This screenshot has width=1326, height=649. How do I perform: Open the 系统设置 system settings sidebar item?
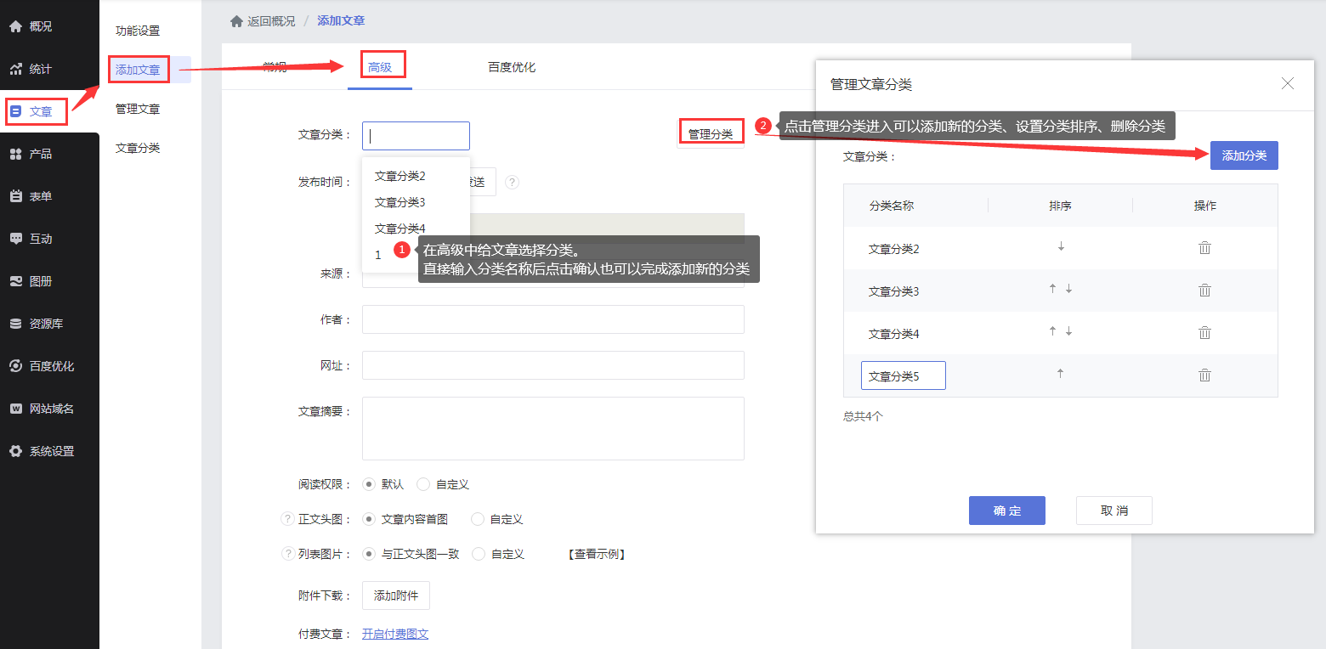[49, 451]
